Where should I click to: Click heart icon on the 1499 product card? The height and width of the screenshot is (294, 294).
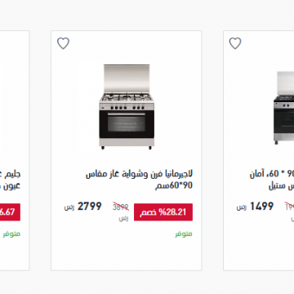point(235,43)
